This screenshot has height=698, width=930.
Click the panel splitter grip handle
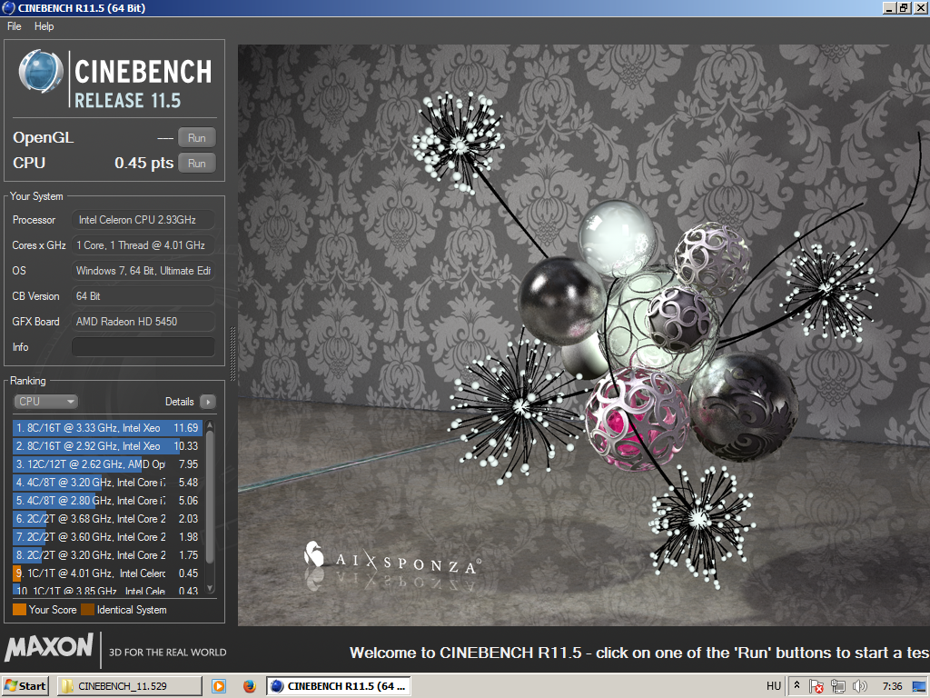pyautogui.click(x=232, y=354)
